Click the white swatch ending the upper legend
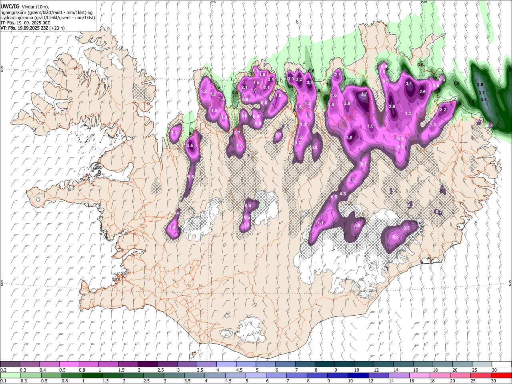This screenshot has height=384, width=512. (x=501, y=364)
